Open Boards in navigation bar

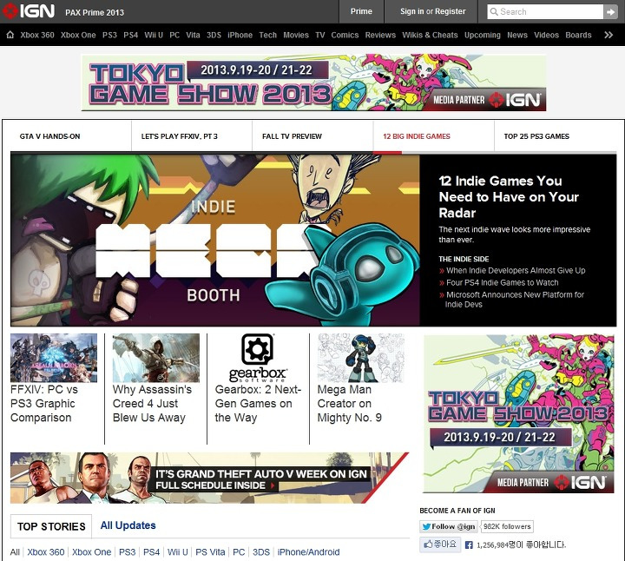[578, 35]
